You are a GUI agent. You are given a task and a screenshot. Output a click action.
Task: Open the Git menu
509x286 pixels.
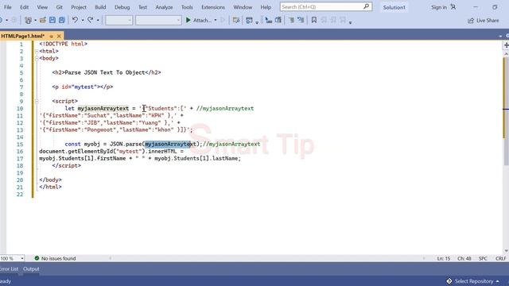pos(59,7)
